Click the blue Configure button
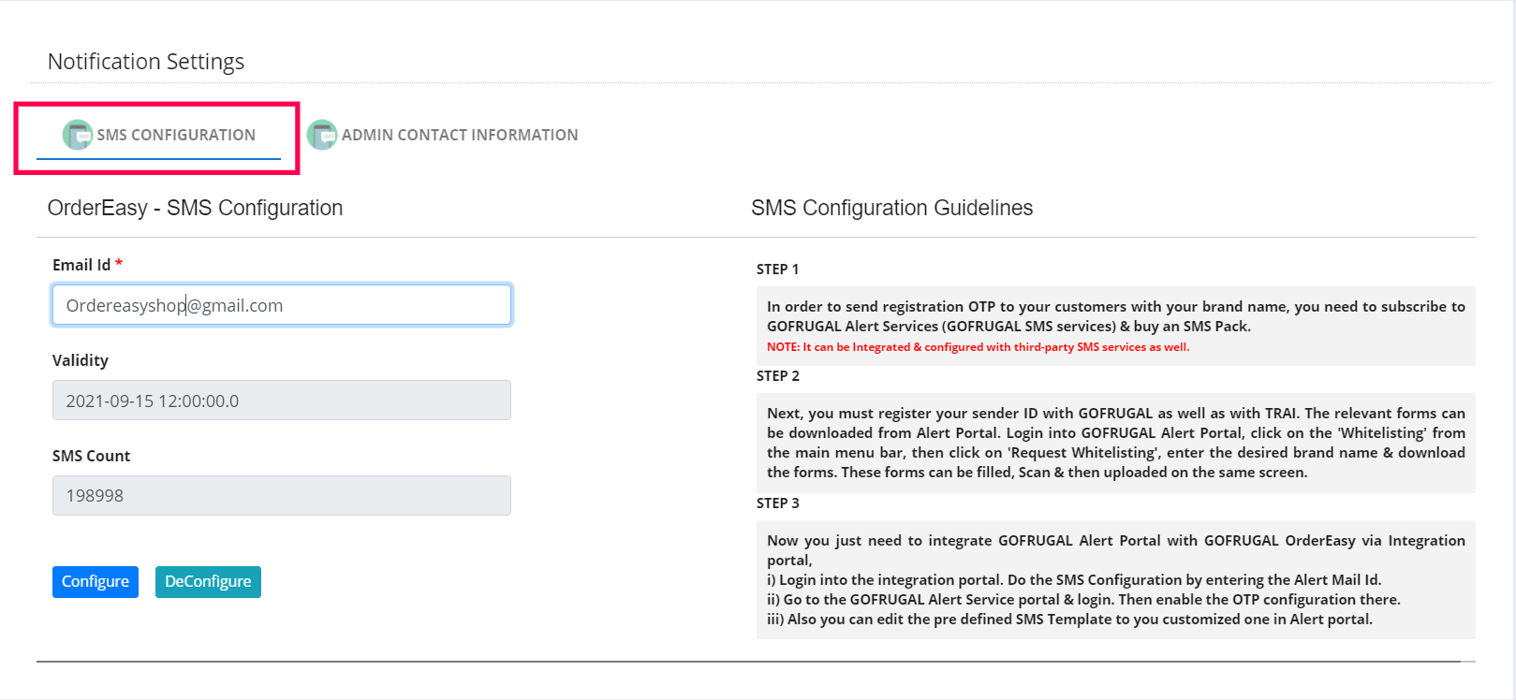 click(96, 581)
